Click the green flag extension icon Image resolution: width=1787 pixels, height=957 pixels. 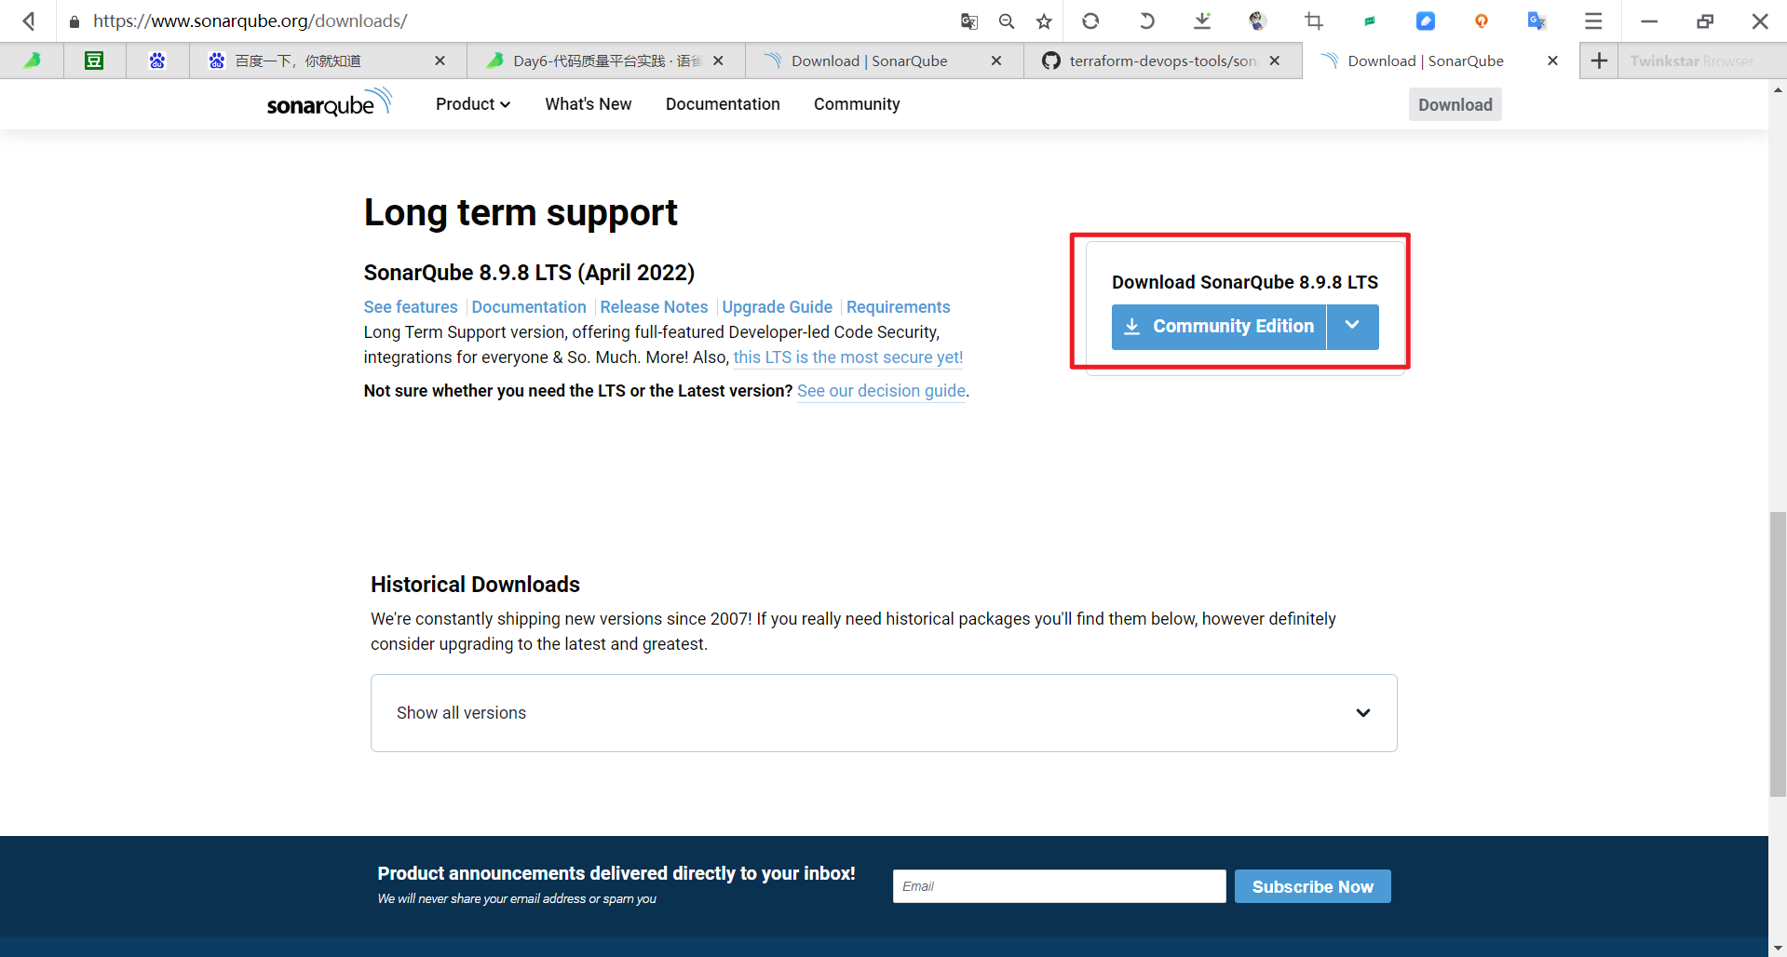pos(1370,20)
